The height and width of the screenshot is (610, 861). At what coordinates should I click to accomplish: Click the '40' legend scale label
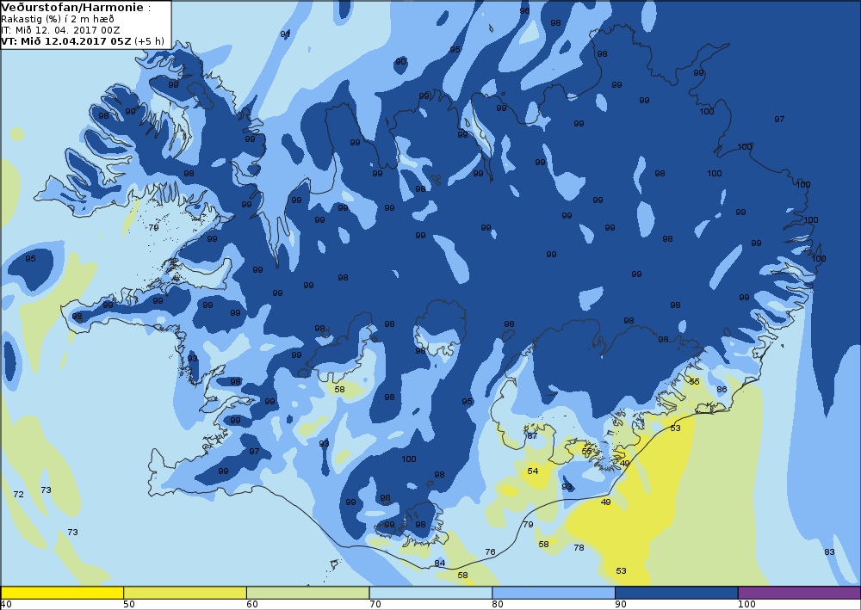(6, 604)
